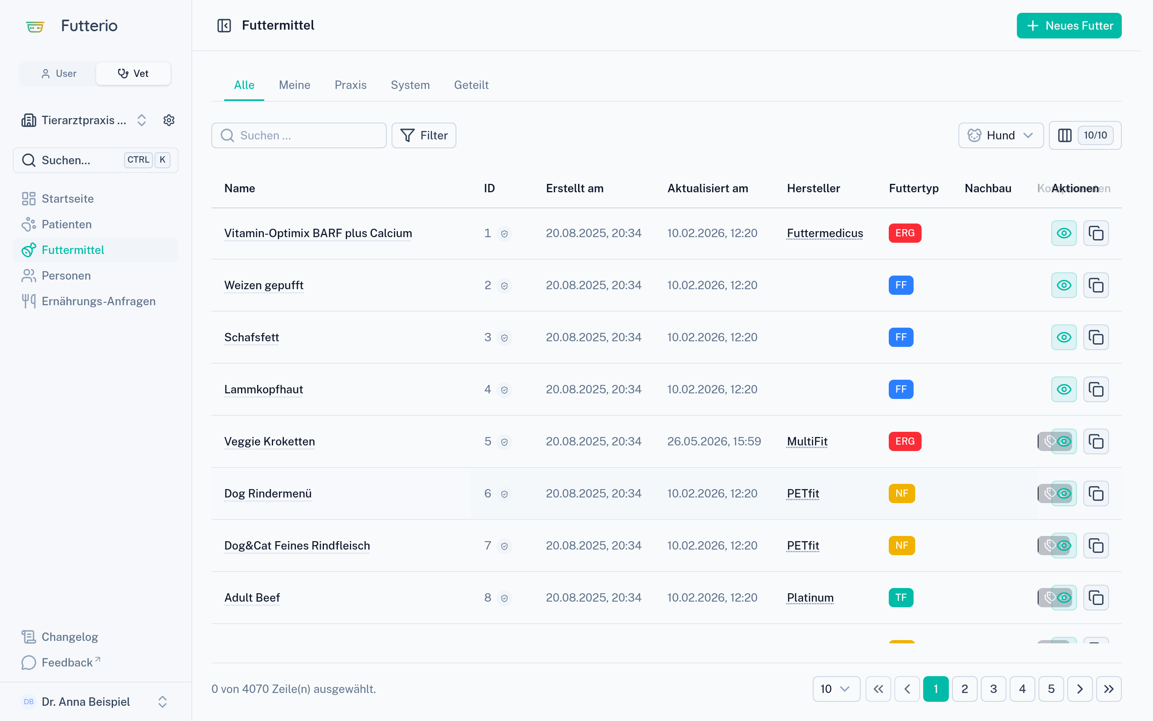Duplicate the Schafsfett row via copy icon

coord(1096,337)
